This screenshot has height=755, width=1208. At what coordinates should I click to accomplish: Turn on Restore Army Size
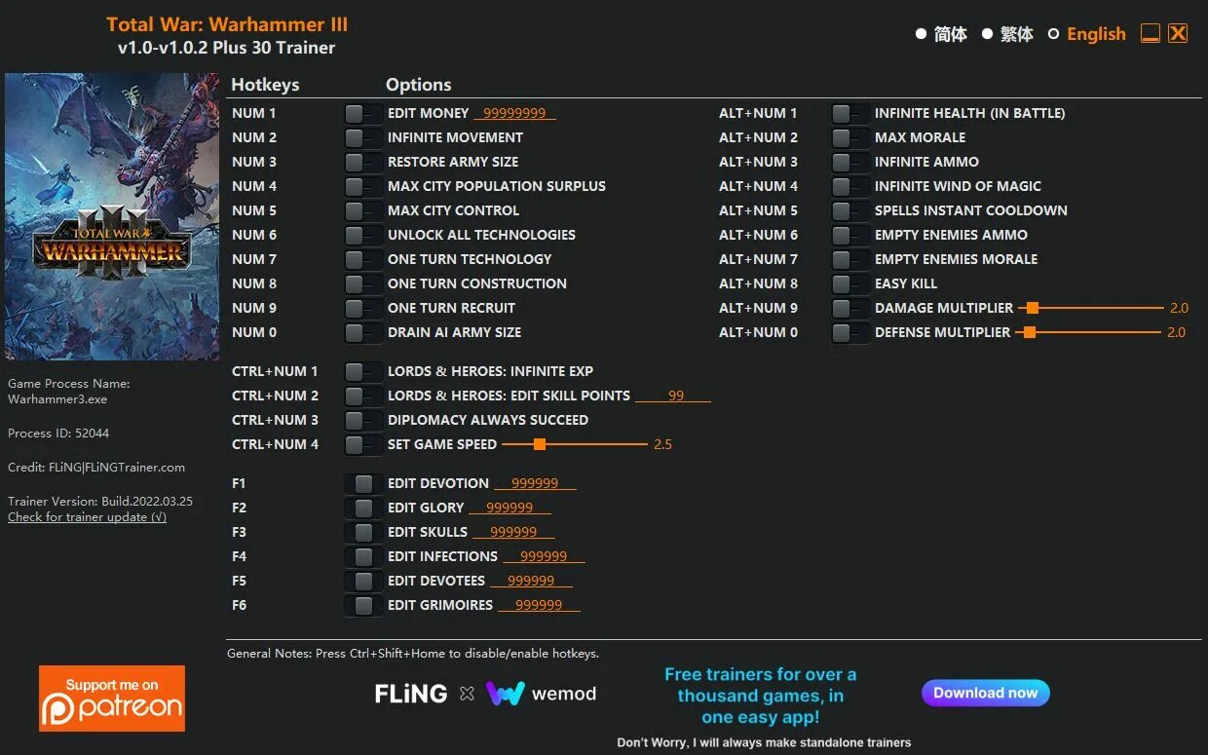click(x=363, y=162)
